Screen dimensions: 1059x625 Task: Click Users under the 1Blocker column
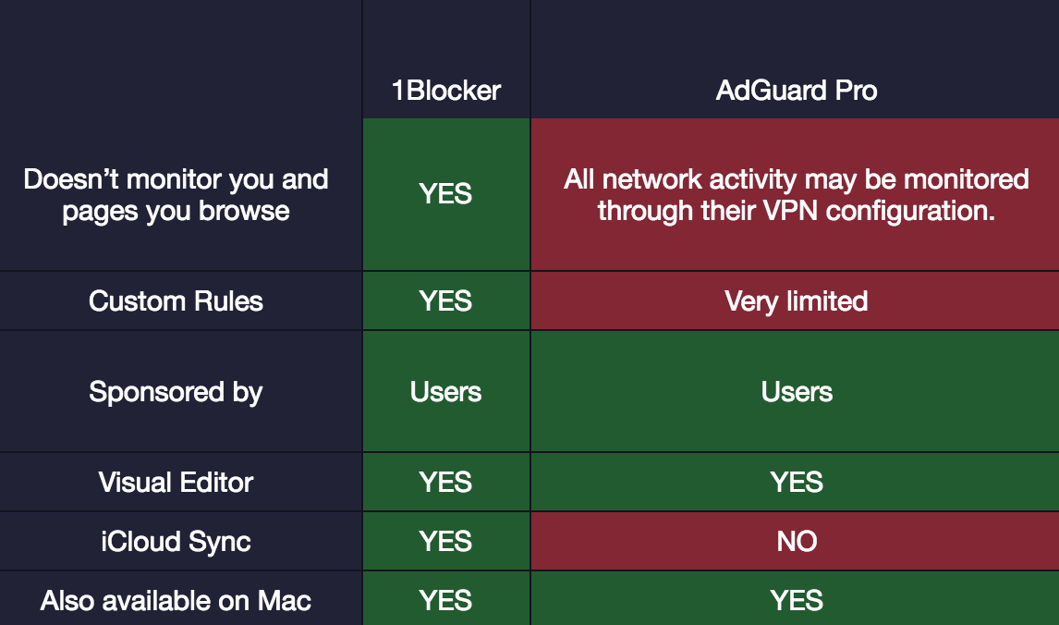tap(445, 392)
